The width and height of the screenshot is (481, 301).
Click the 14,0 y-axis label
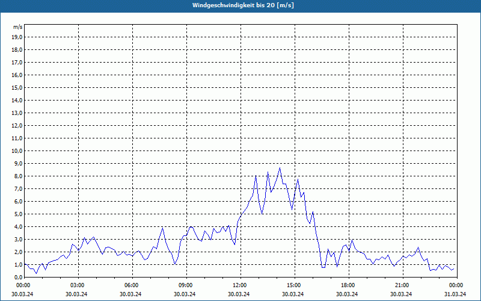17,100
